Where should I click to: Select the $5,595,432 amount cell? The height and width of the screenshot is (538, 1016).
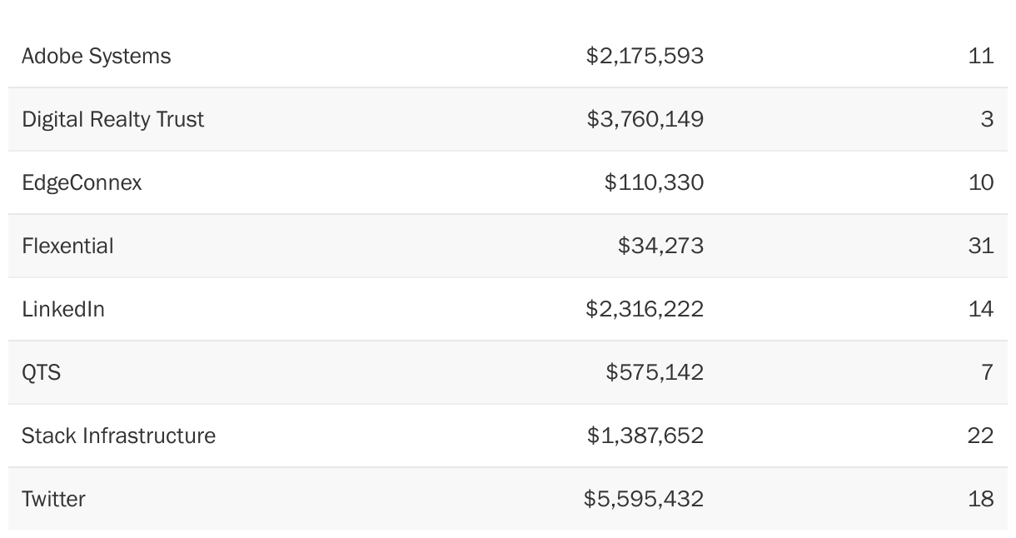tap(644, 499)
